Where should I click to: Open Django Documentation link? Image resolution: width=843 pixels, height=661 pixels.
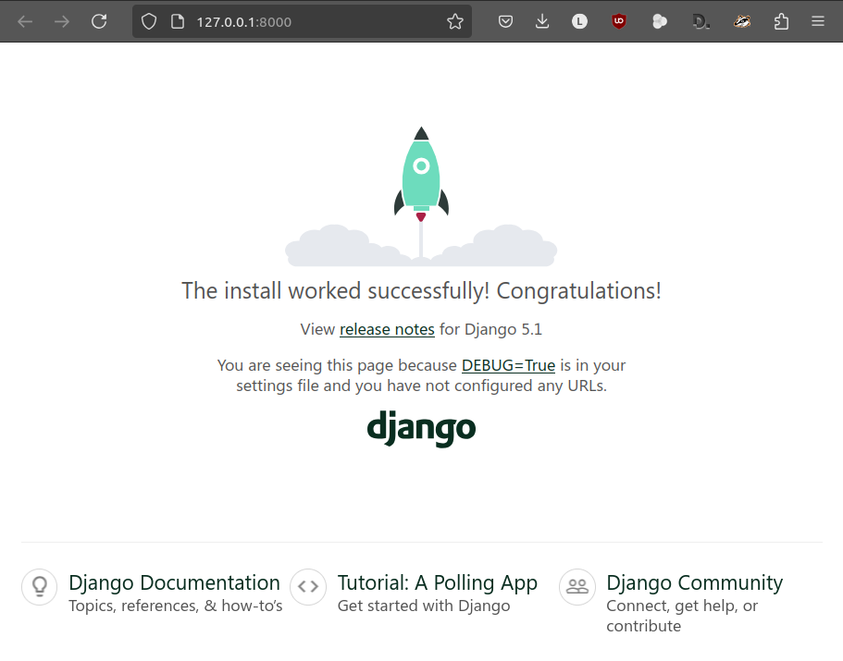pyautogui.click(x=174, y=582)
